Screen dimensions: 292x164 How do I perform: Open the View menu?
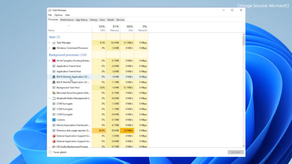[x=67, y=15]
